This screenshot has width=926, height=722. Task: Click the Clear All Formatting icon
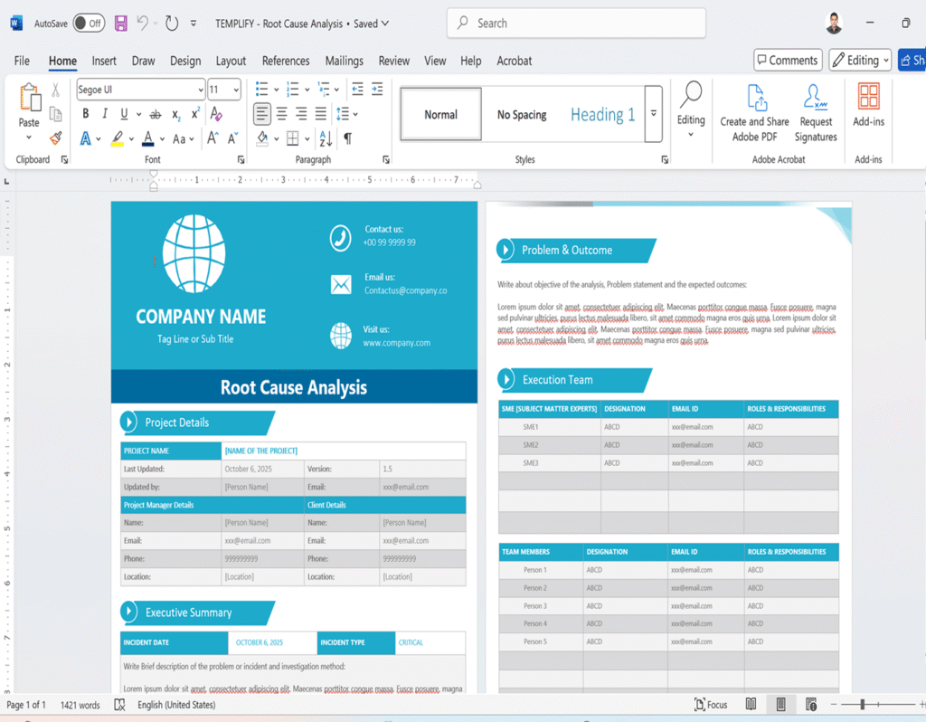point(216,114)
